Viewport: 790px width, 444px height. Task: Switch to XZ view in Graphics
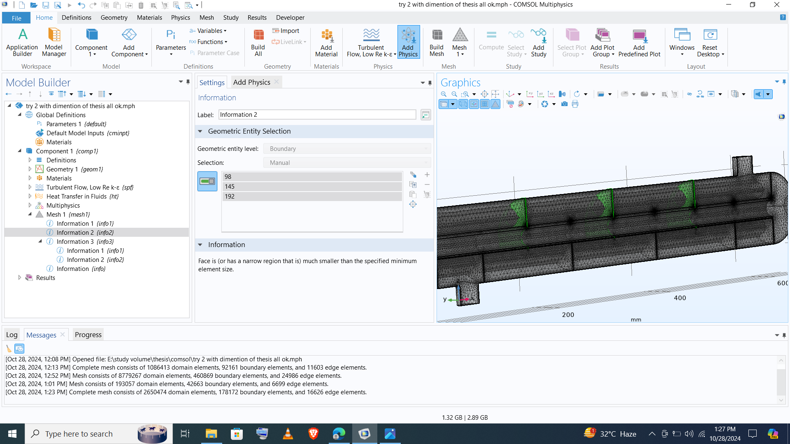pyautogui.click(x=551, y=94)
